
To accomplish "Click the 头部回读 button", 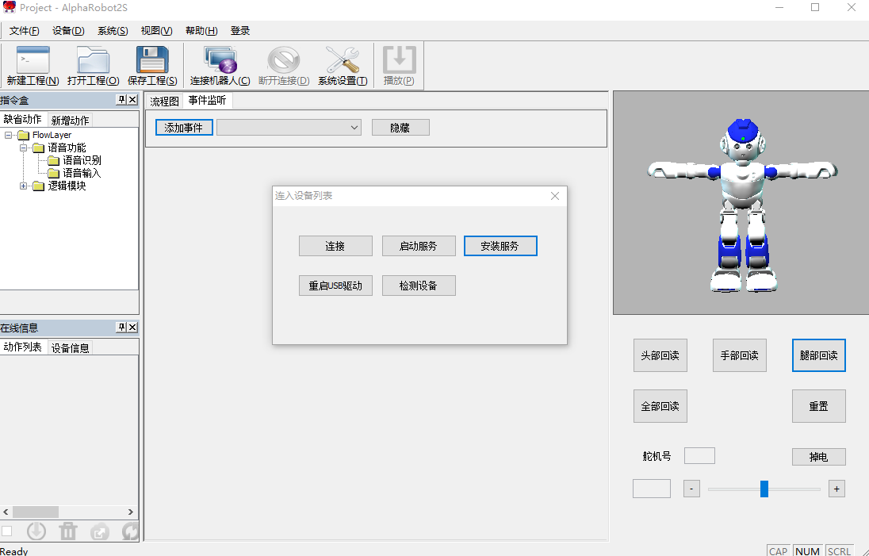I will point(660,355).
